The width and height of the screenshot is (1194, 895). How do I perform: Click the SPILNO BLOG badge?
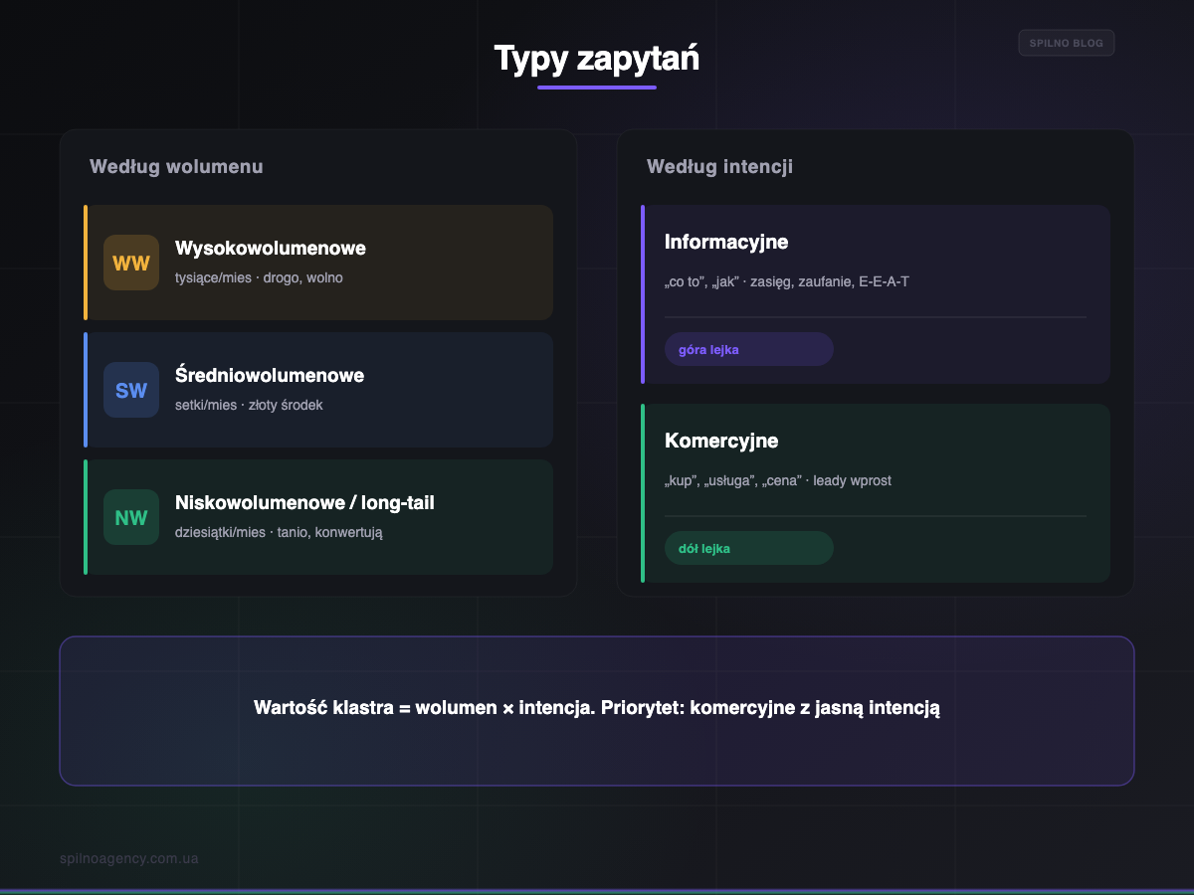pyautogui.click(x=1067, y=43)
